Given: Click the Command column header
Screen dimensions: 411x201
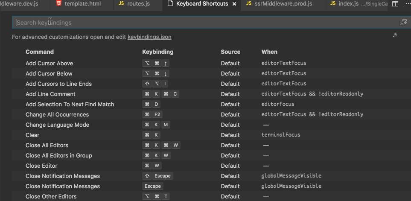Looking at the screenshot, I should pyautogui.click(x=40, y=52).
